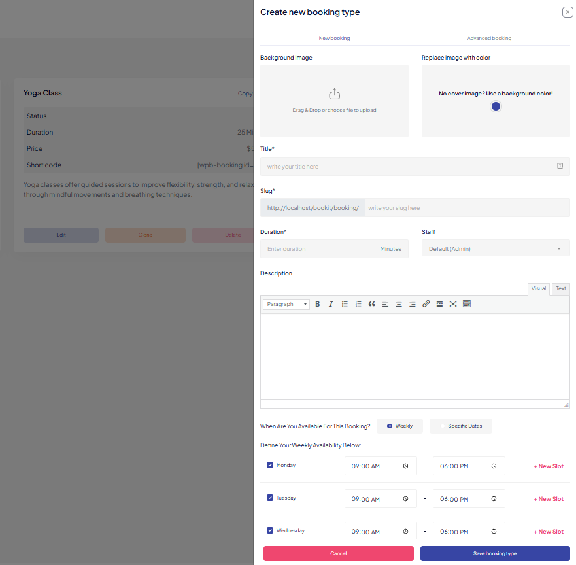Close the Create new booking type panel
The image size is (576, 565).
(x=568, y=12)
